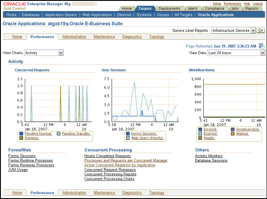Select Services subtab

click(124, 15)
